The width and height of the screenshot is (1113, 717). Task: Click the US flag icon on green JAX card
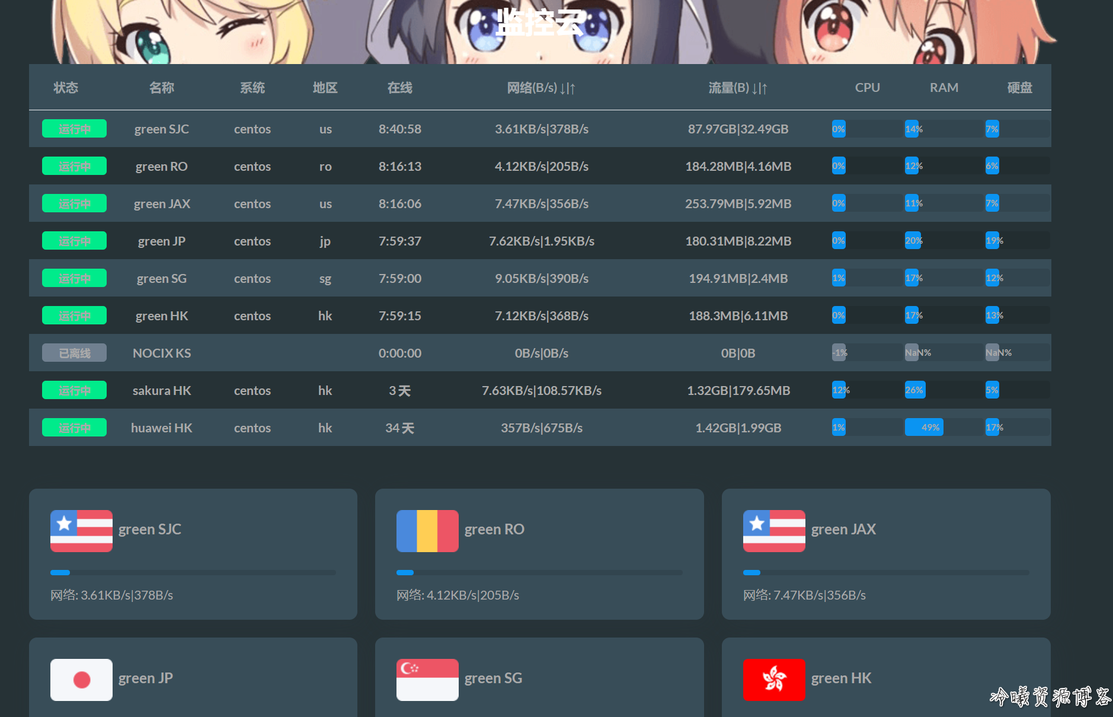click(x=774, y=531)
